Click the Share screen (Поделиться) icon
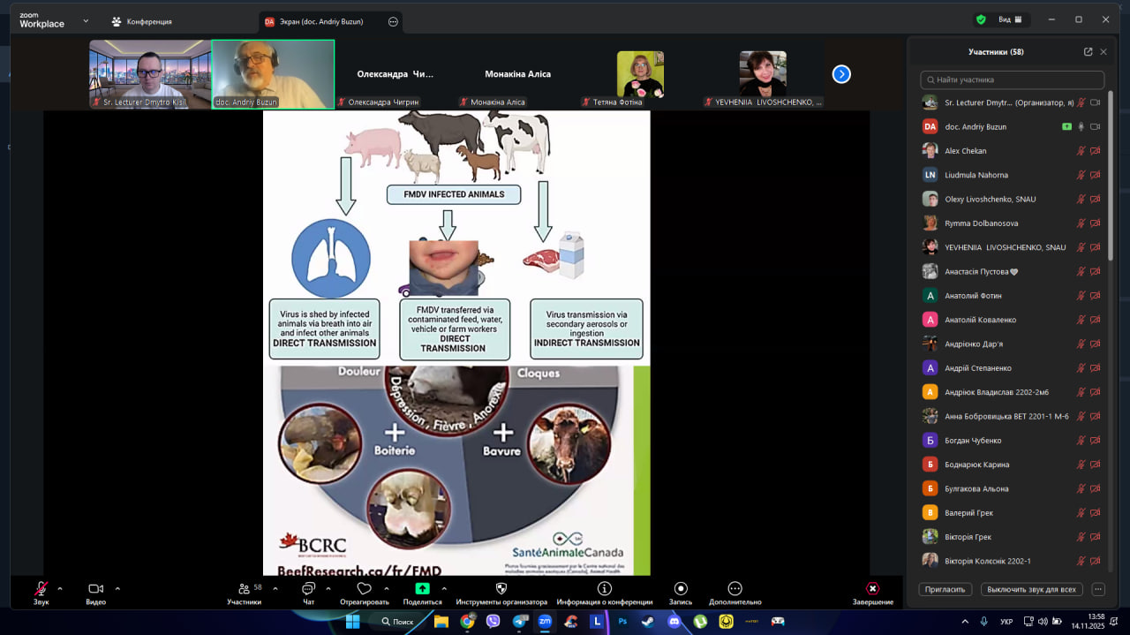1130x635 pixels. coord(422,589)
